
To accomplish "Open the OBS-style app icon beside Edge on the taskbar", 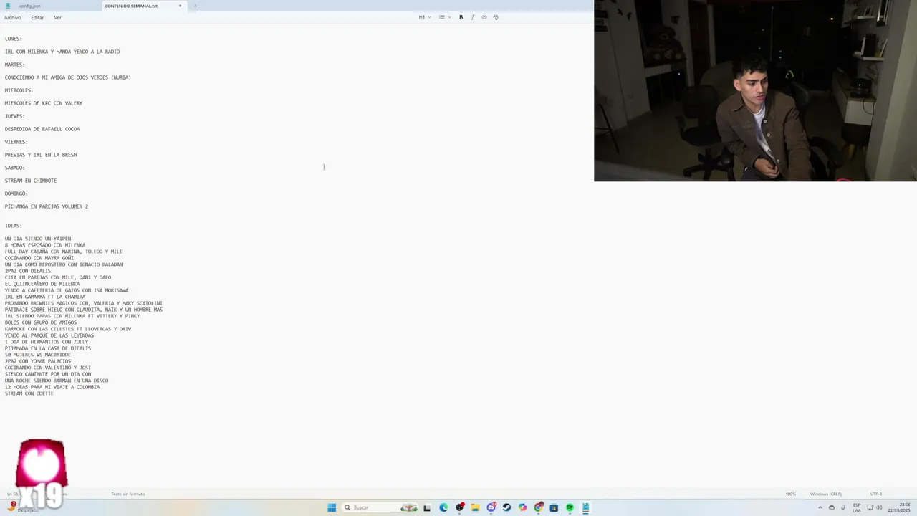I will pos(460,507).
